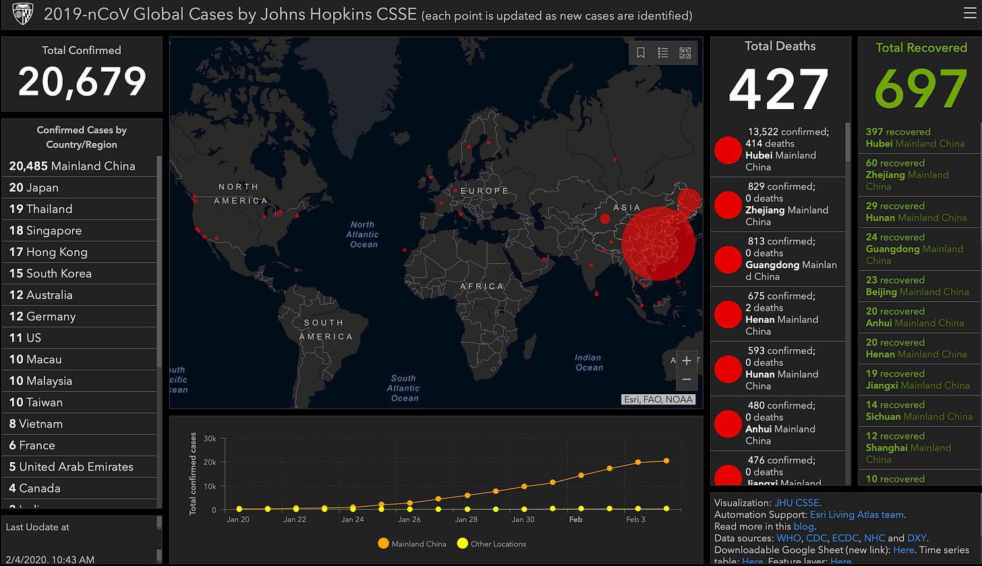Select the 8 Vietnam row

pos(80,424)
